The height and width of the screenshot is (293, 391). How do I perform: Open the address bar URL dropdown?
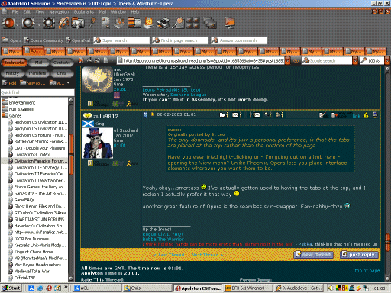(287, 61)
